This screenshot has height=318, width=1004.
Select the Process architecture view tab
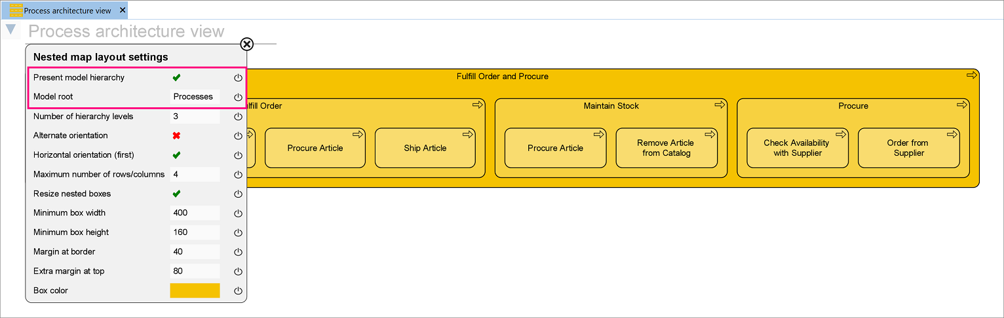pyautogui.click(x=67, y=10)
